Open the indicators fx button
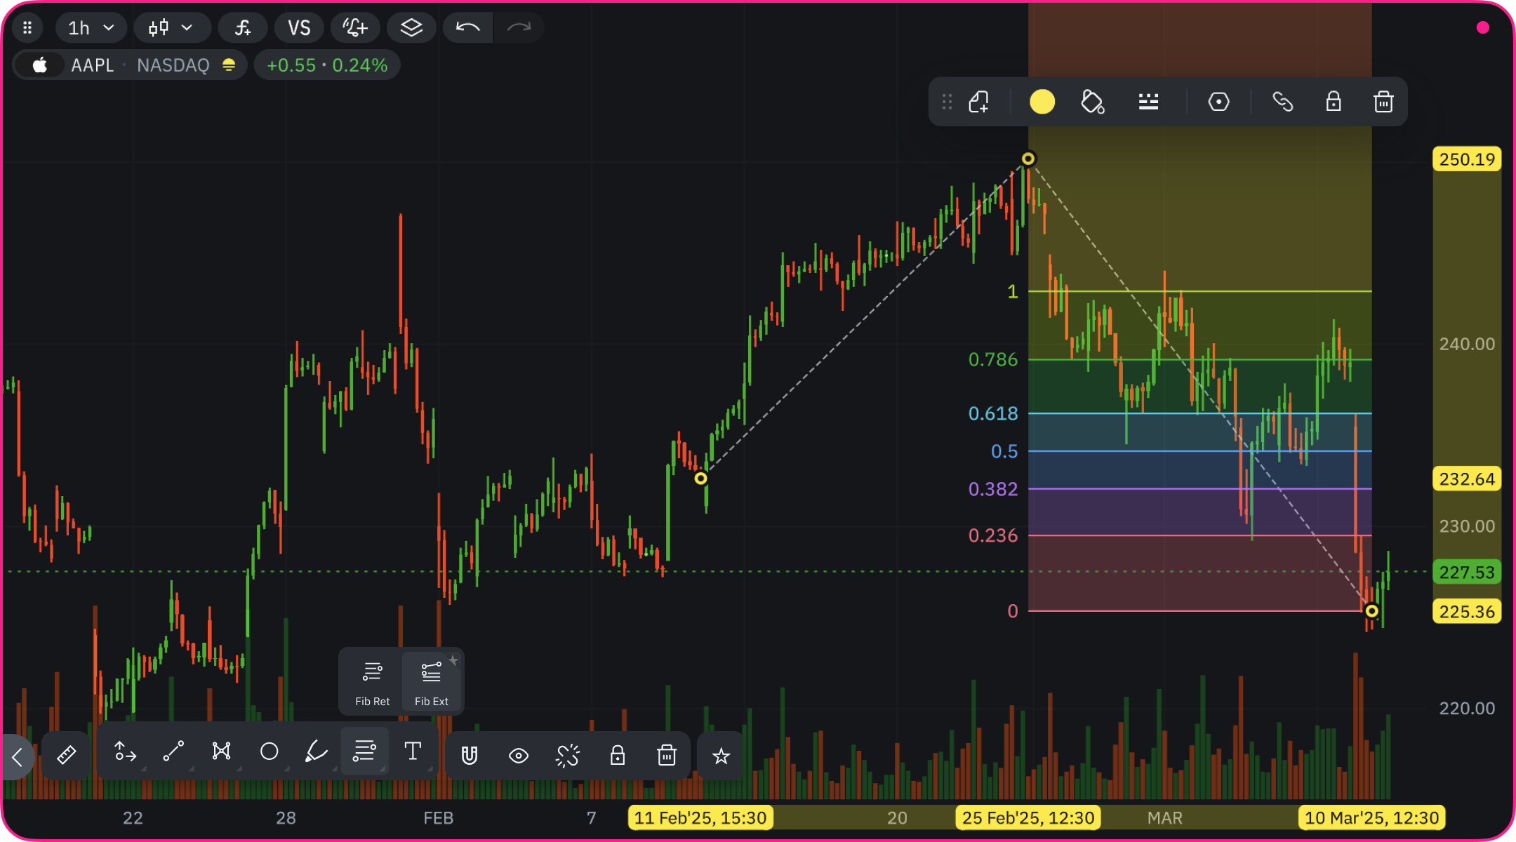Viewport: 1516px width, 842px height. [x=242, y=28]
